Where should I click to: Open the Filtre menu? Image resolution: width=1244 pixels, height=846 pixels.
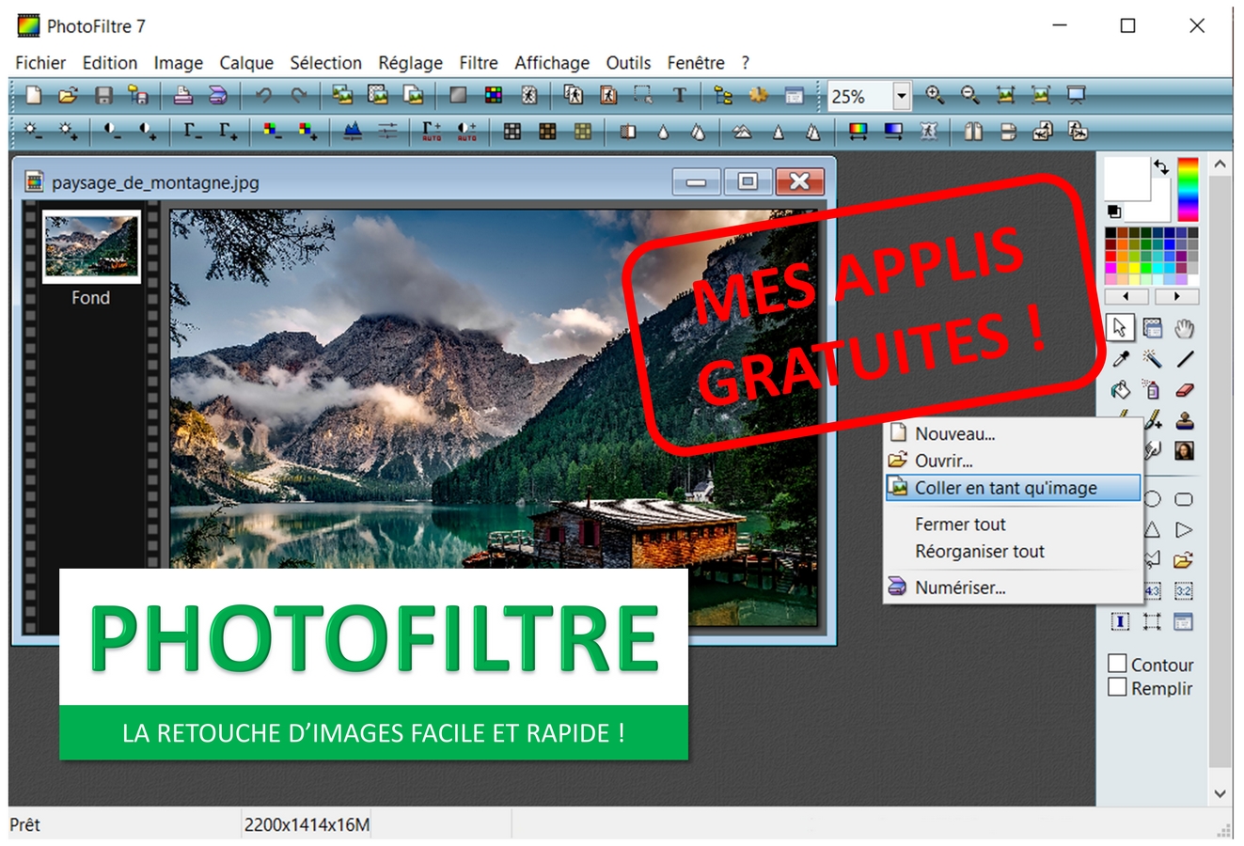point(478,63)
